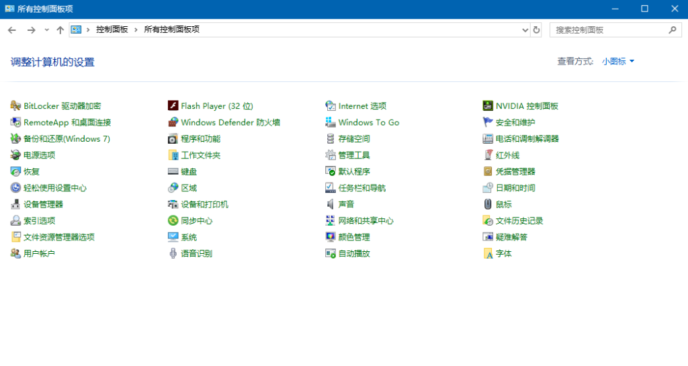This screenshot has height=366, width=688.
Task: Click the 电源选项 battery icon
Action: (15, 154)
